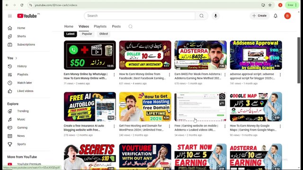Open the YOUTUBE VERIFICATION video thumbnail
Viewport: 303px width, 170px height.
[x=145, y=157]
